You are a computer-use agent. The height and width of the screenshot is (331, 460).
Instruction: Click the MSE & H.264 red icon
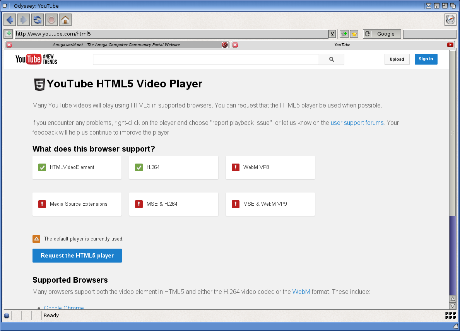click(139, 204)
